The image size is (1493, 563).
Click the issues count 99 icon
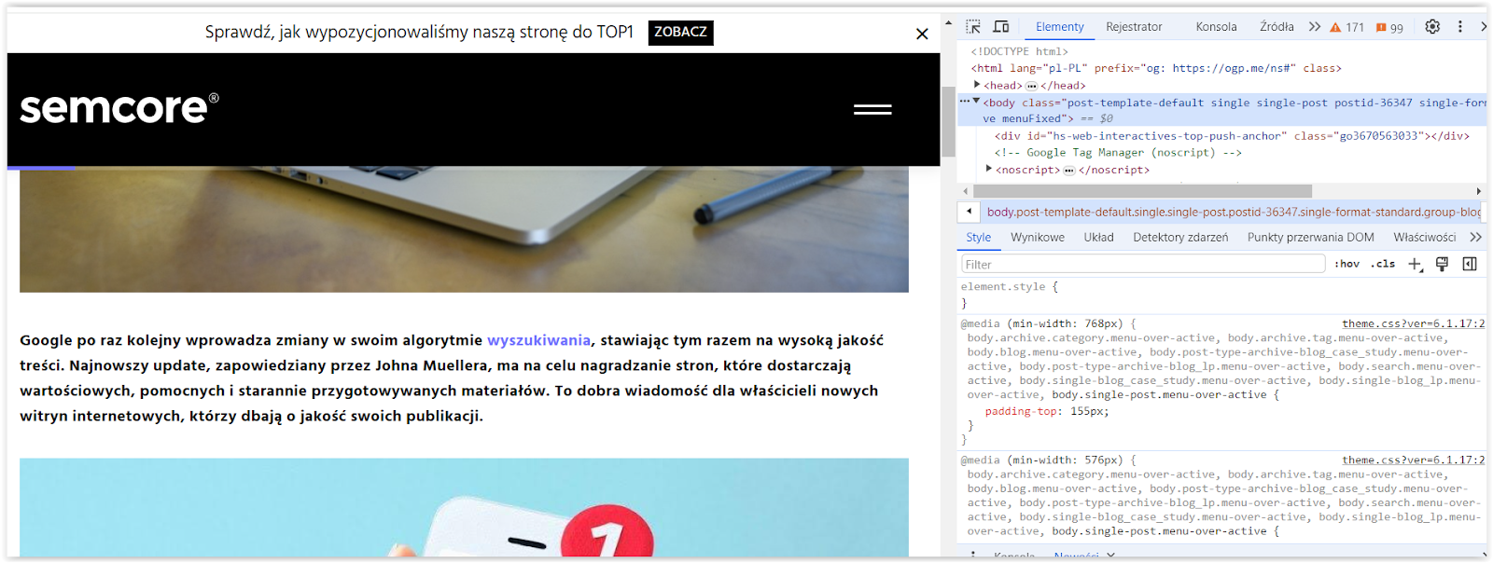(1389, 27)
